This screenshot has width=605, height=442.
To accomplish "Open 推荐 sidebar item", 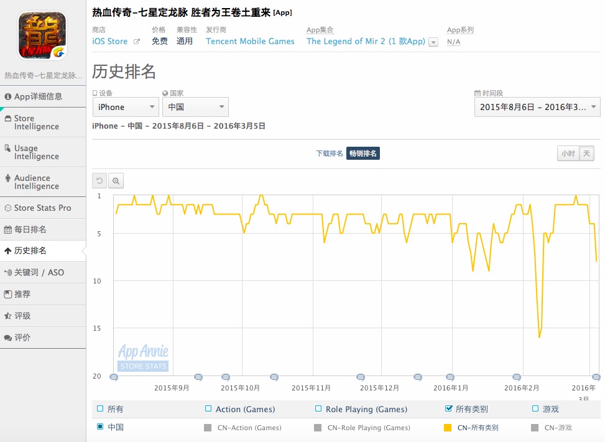I will (43, 294).
